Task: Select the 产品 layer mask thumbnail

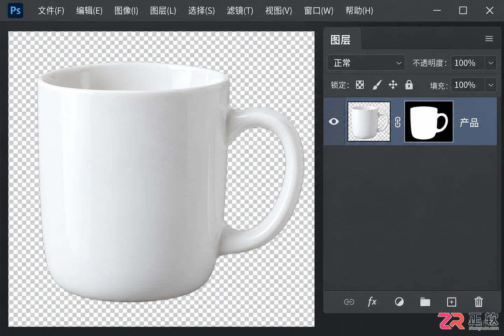Action: [429, 121]
